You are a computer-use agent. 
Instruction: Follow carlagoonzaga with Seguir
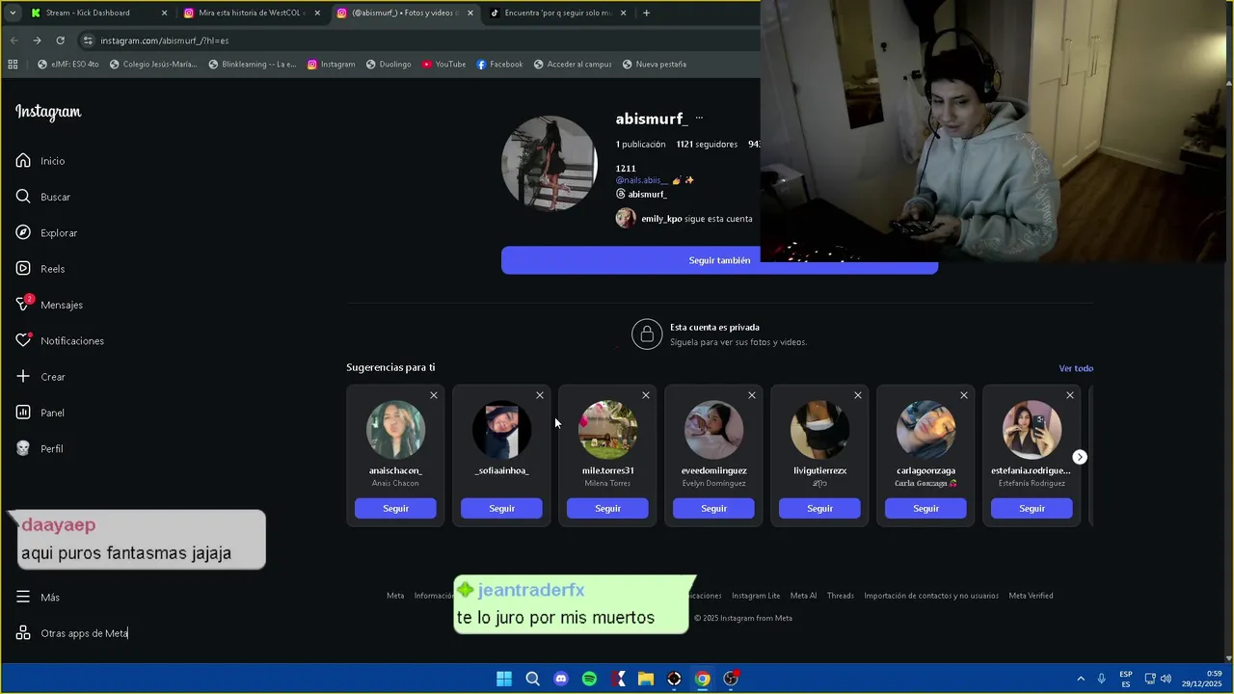coord(925,508)
